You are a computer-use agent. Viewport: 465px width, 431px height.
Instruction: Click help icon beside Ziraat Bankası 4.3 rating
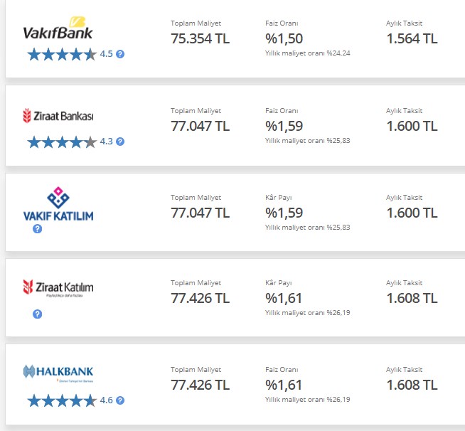[x=120, y=142]
